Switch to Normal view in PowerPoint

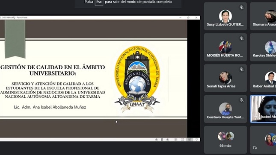(x=176, y=140)
